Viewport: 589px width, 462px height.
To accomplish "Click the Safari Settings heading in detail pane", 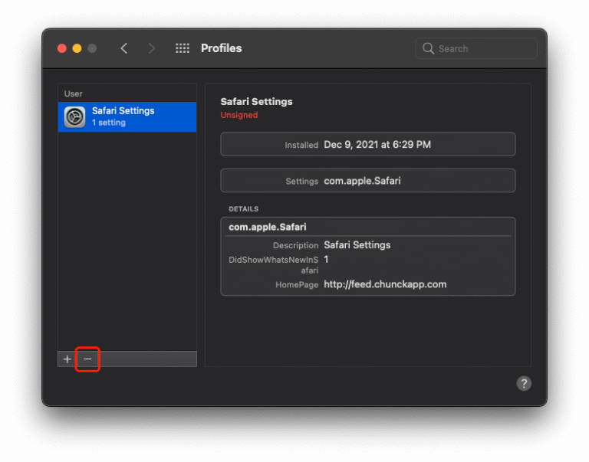I will 256,102.
